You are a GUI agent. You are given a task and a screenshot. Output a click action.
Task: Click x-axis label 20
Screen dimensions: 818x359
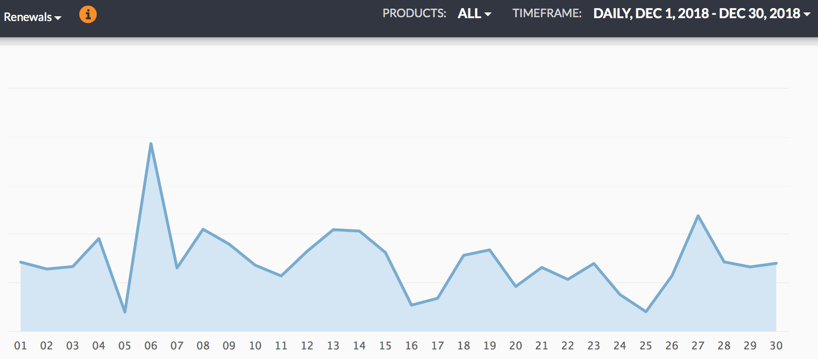click(516, 346)
